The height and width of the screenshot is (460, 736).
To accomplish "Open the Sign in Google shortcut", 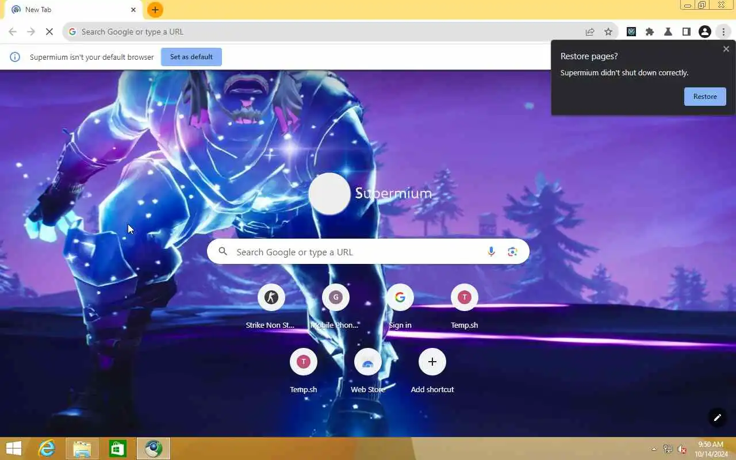I will [400, 306].
